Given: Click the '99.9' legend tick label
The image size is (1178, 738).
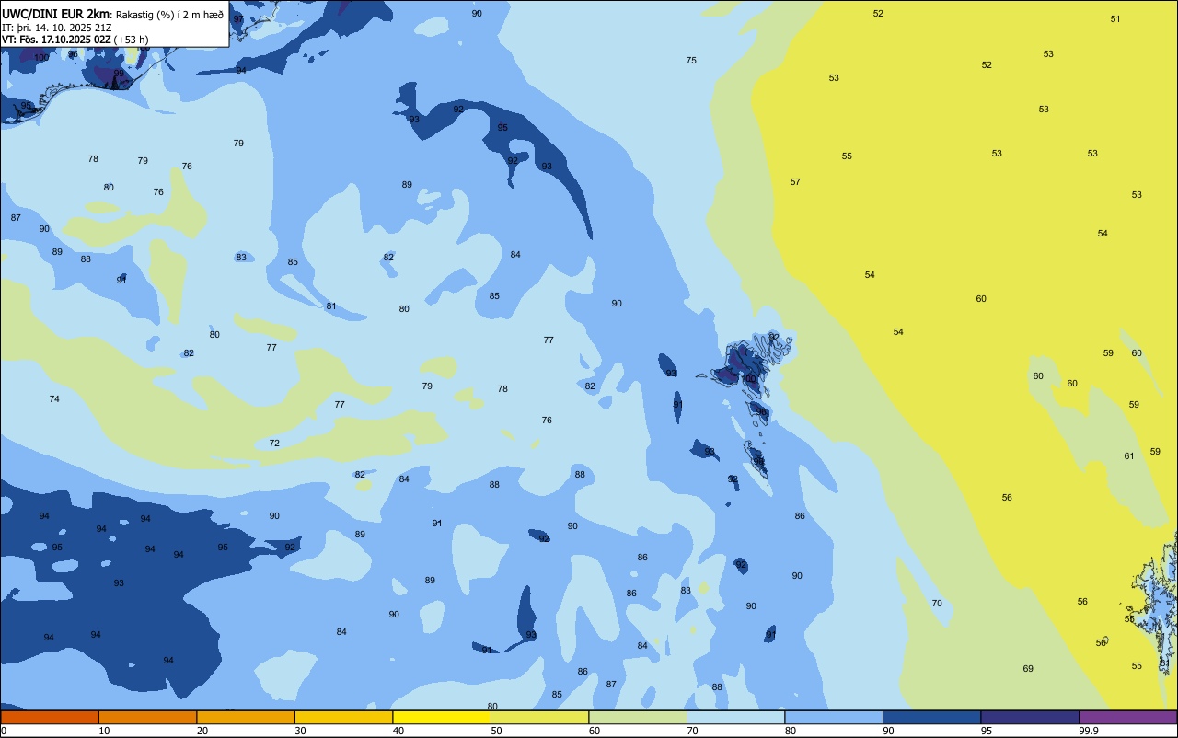Looking at the screenshot, I should click(x=1090, y=731).
